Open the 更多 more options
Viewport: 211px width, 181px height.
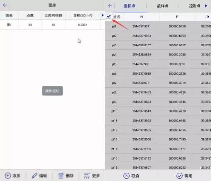click(x=92, y=176)
